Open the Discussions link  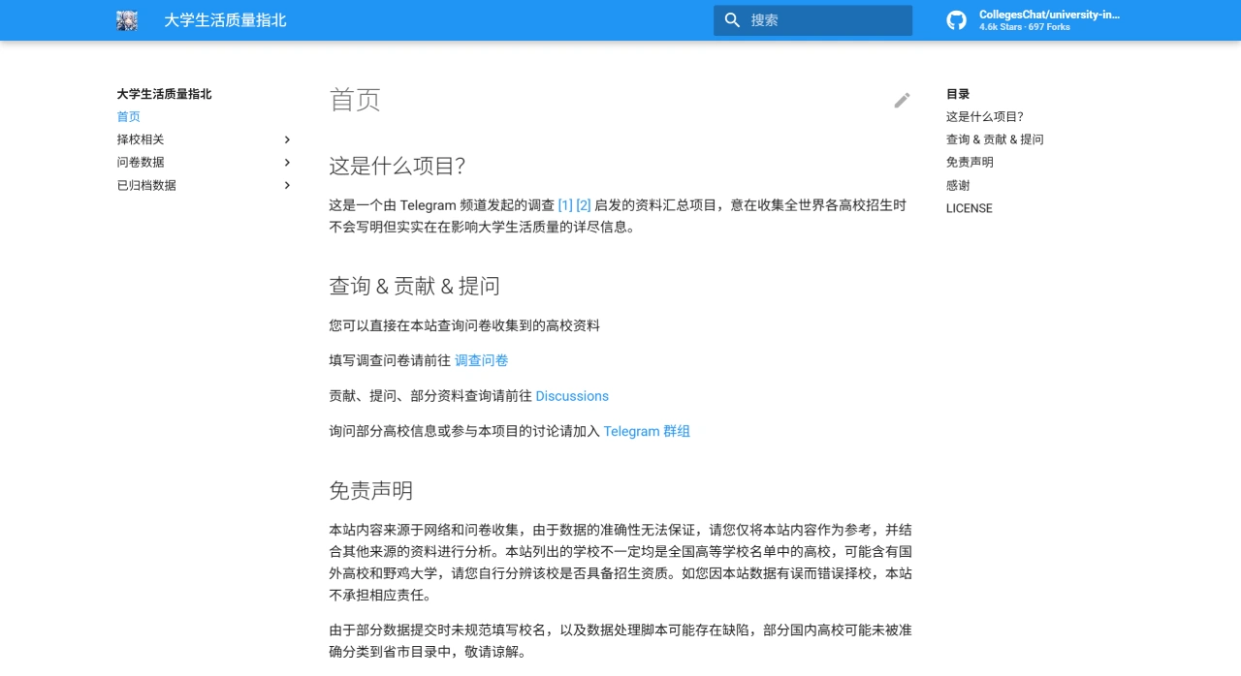(572, 396)
